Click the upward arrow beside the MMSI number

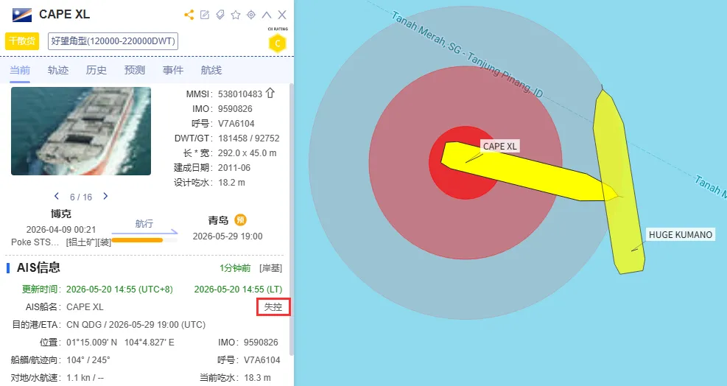click(270, 94)
